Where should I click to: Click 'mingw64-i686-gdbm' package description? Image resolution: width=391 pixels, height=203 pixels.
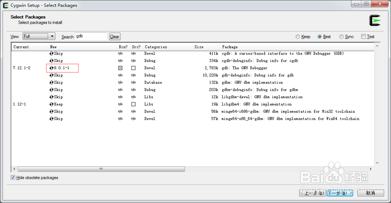[288, 111]
